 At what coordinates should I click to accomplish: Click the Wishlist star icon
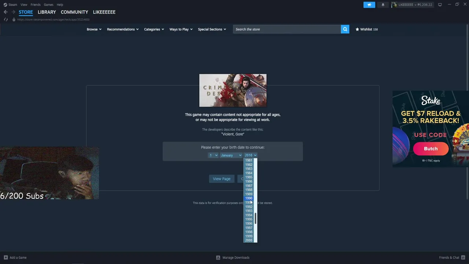(x=357, y=29)
